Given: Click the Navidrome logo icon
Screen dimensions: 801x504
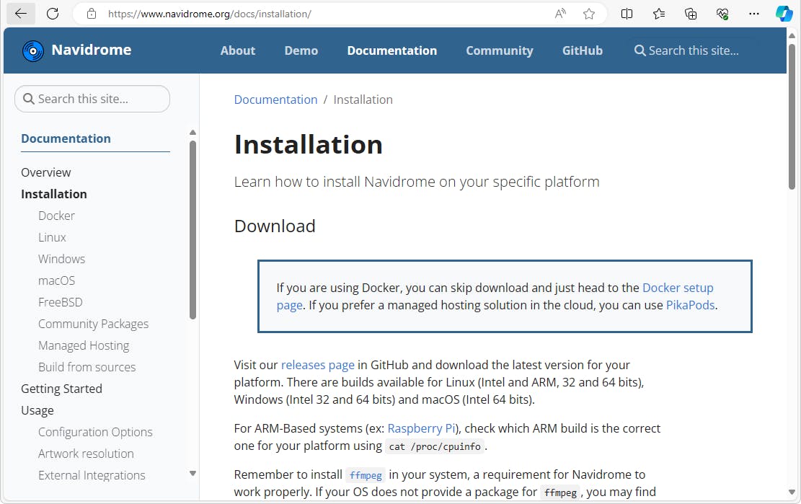Looking at the screenshot, I should pyautogui.click(x=33, y=50).
